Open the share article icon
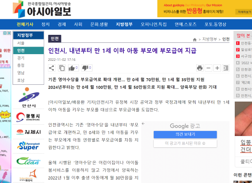Image resolution: width=252 pixels, height=183 pixels. point(52,68)
